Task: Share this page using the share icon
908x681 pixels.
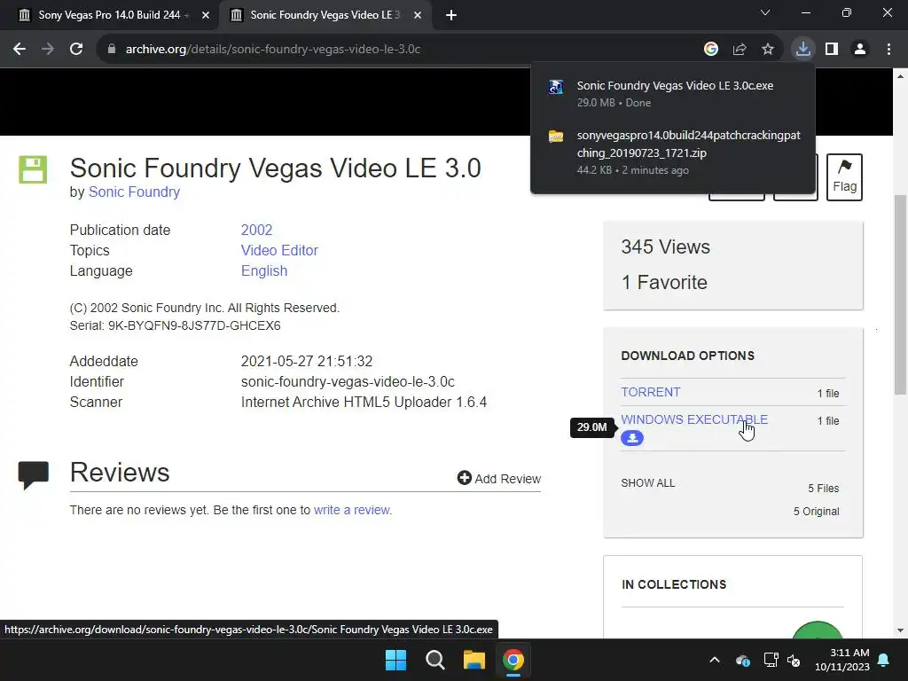Action: coord(739,50)
